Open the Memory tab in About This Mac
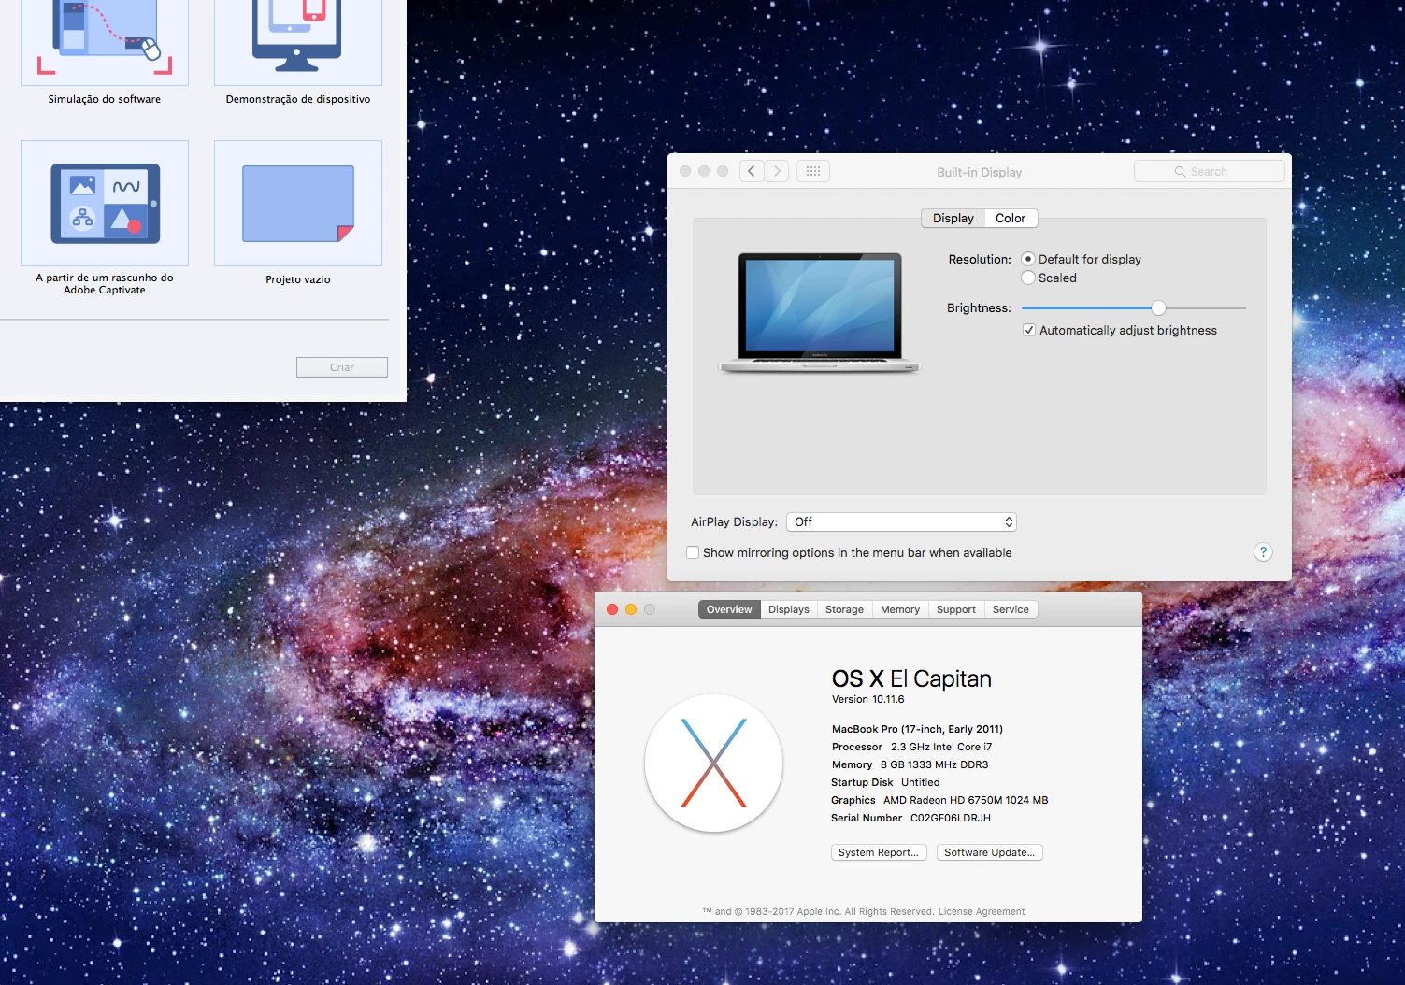This screenshot has width=1405, height=985. 900,609
